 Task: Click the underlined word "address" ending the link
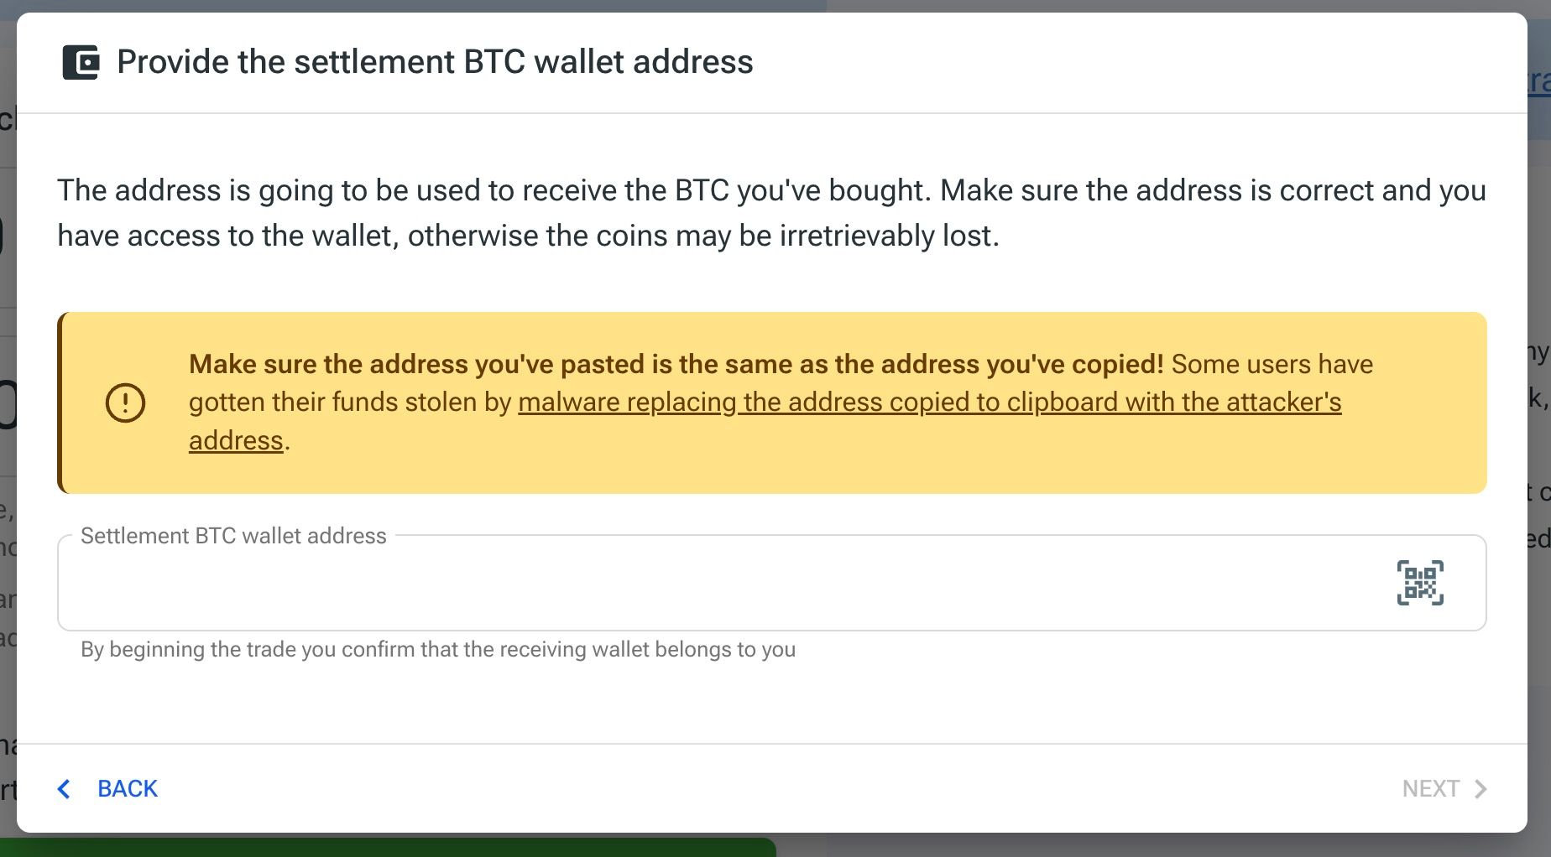(236, 441)
